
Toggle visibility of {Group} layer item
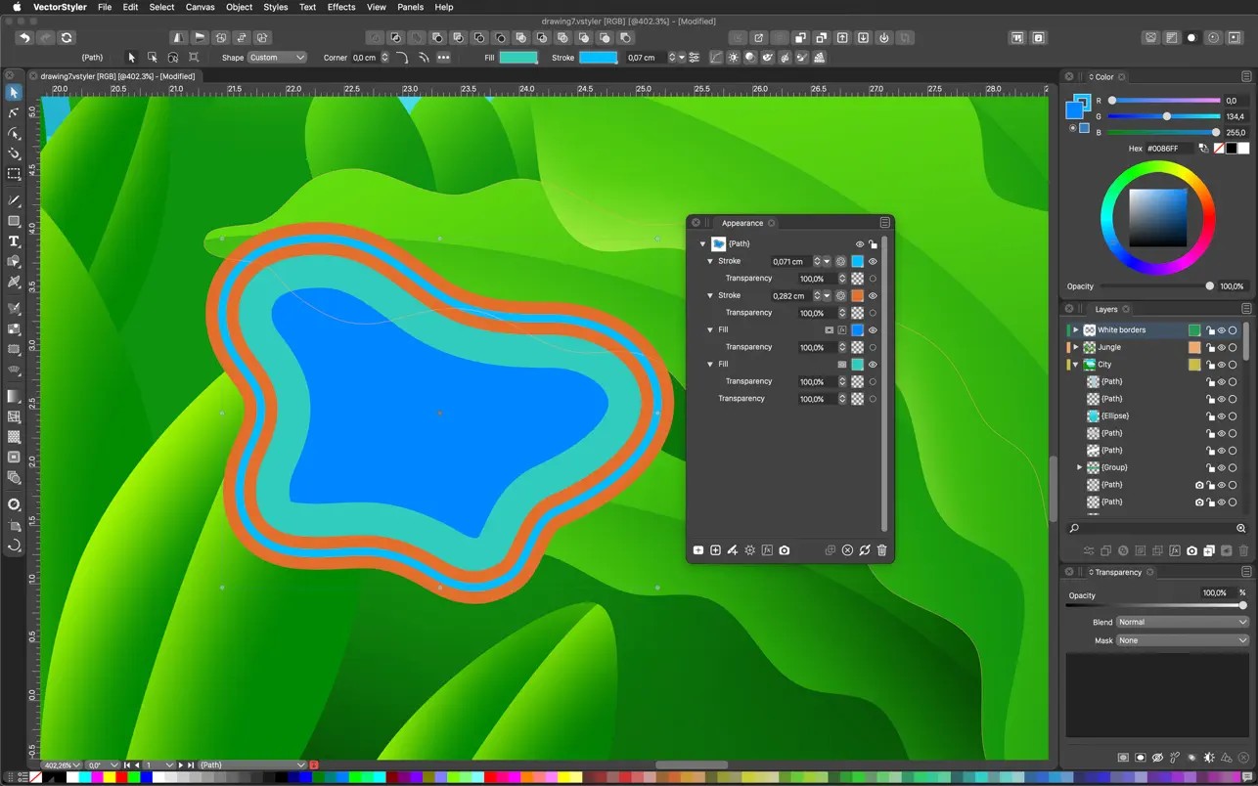coord(1222,468)
